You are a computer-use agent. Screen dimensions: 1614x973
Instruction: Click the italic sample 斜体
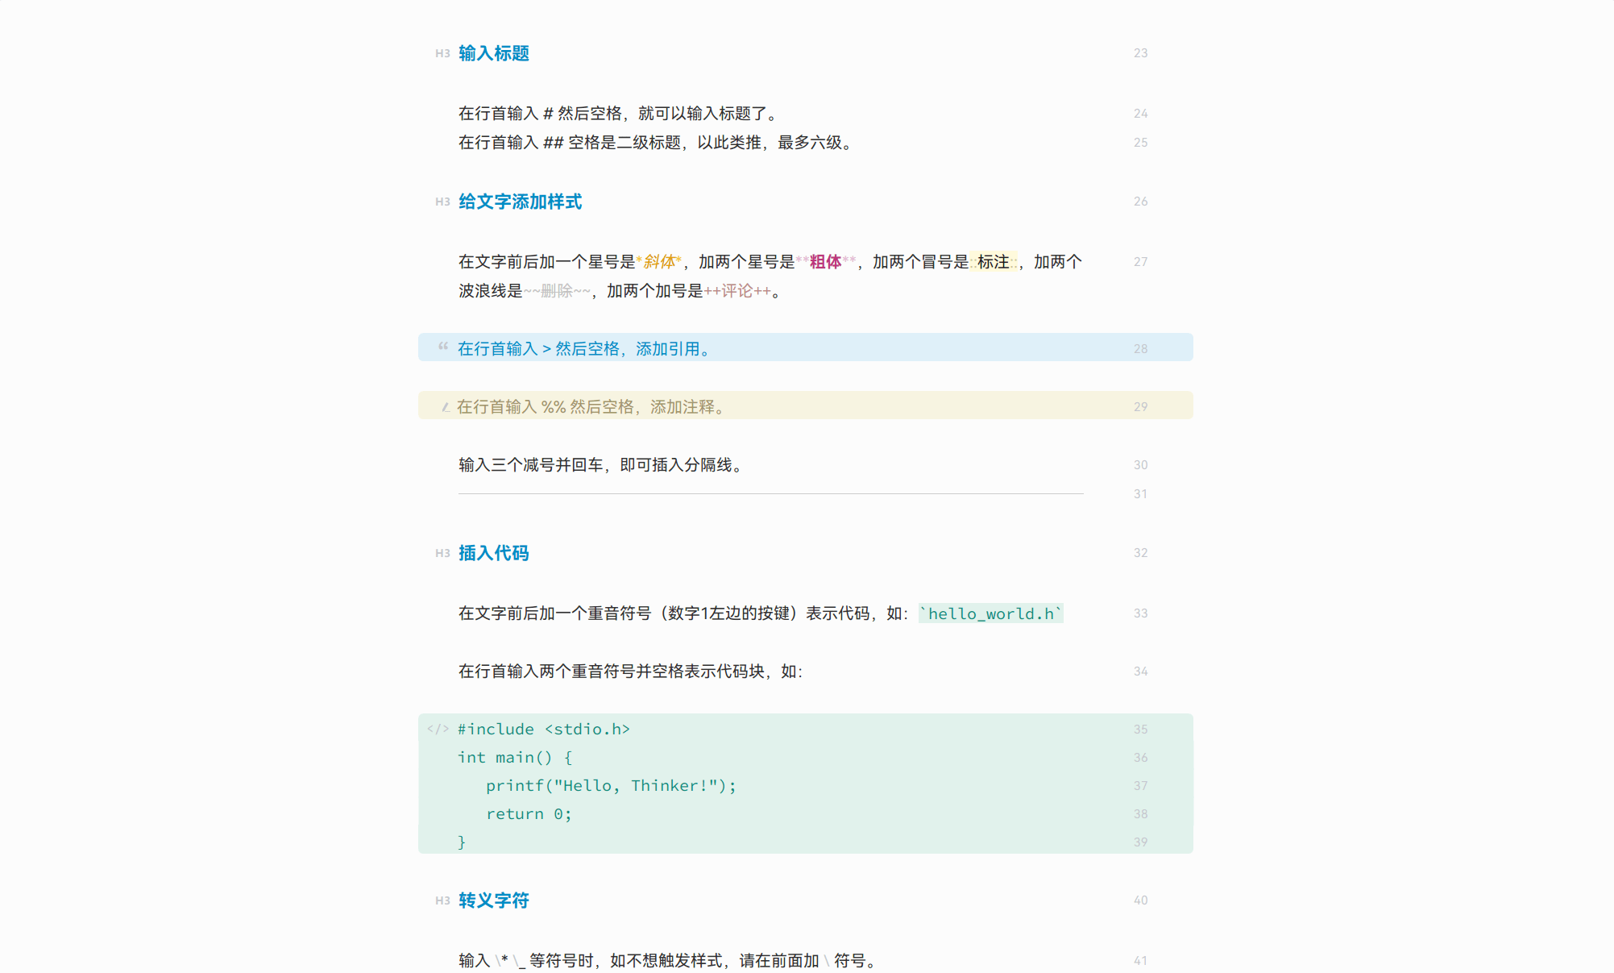[659, 262]
